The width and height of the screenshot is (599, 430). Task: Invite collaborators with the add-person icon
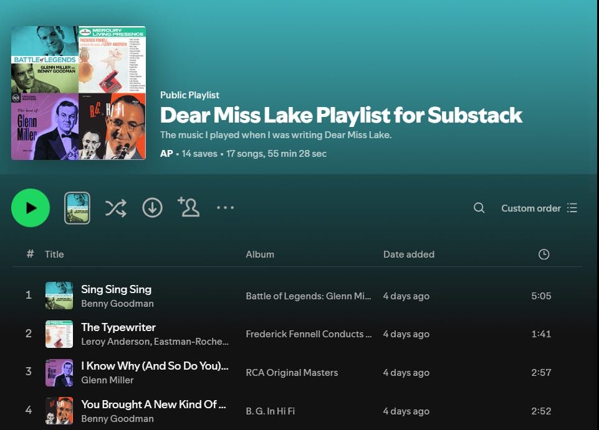click(x=189, y=207)
